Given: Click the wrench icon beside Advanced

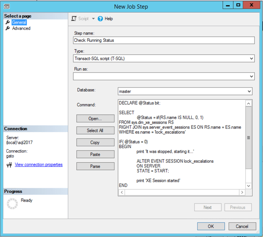Looking at the screenshot, I should coord(7,28).
